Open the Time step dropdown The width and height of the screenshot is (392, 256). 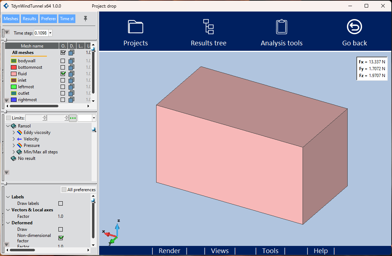pos(50,33)
